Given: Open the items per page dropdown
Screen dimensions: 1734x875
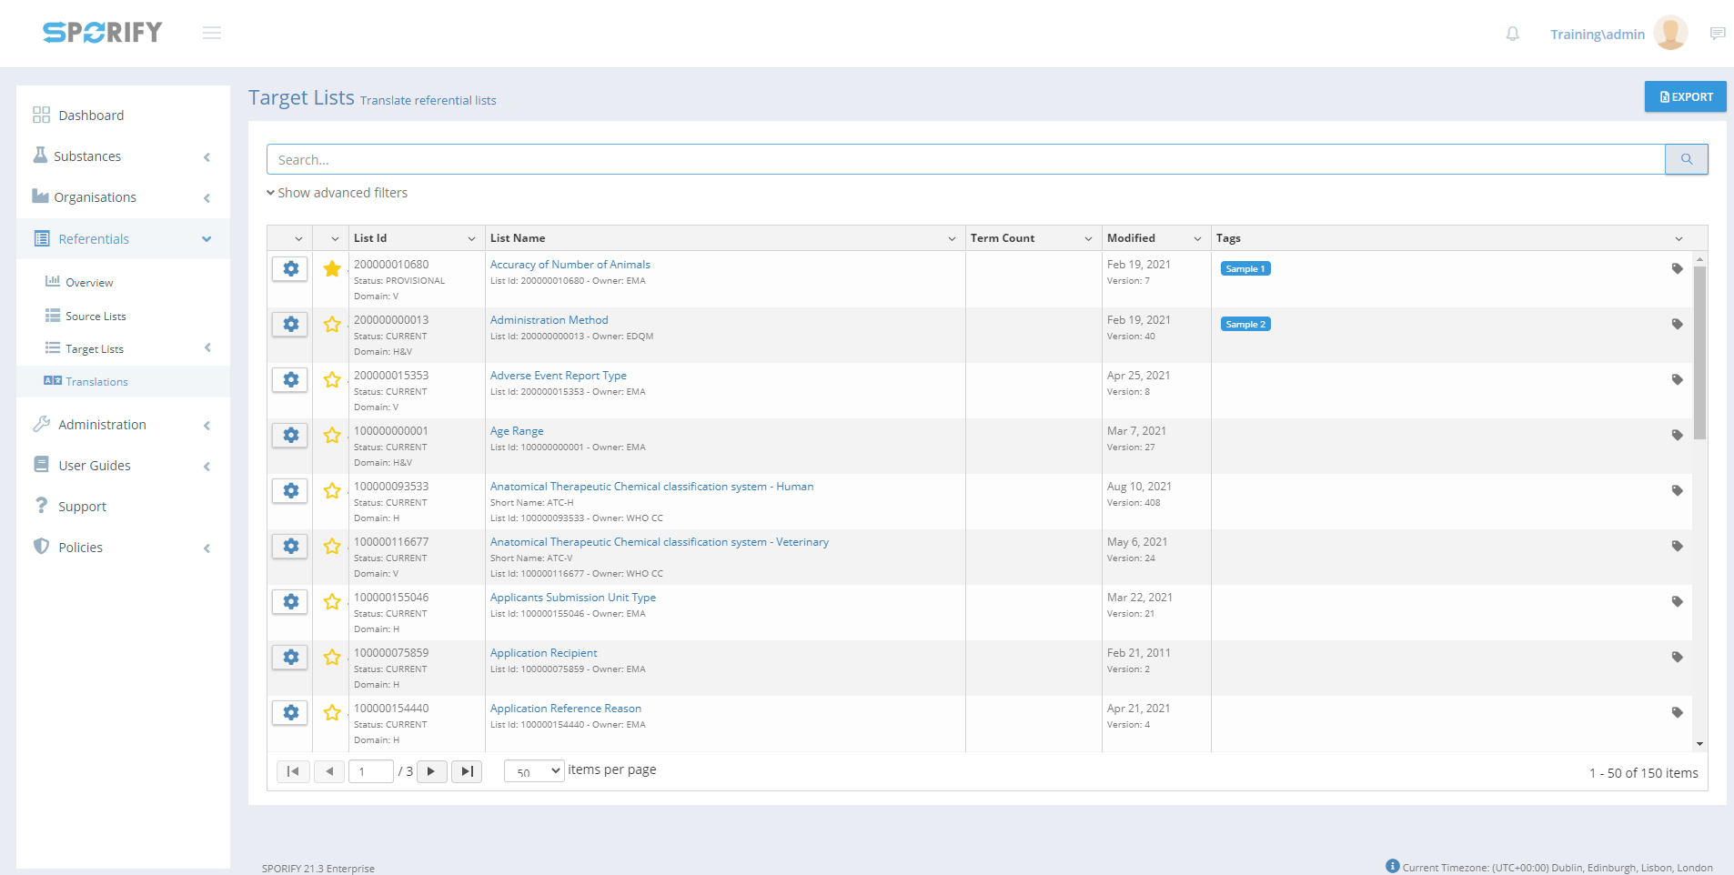Looking at the screenshot, I should (534, 771).
